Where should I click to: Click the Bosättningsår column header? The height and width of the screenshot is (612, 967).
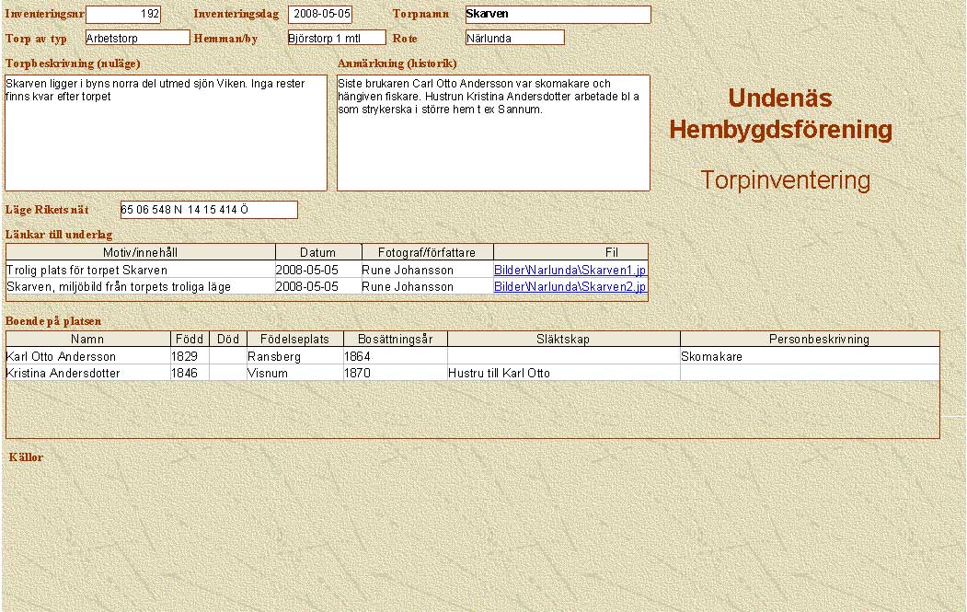coord(395,340)
